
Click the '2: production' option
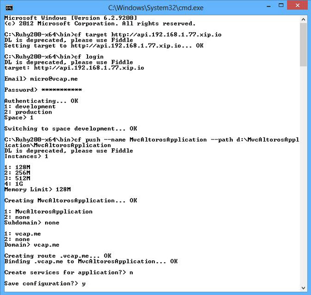pos(28,112)
